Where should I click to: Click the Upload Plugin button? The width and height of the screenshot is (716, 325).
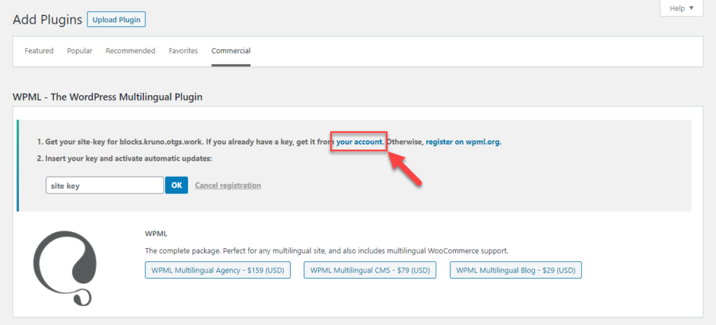[x=116, y=20]
